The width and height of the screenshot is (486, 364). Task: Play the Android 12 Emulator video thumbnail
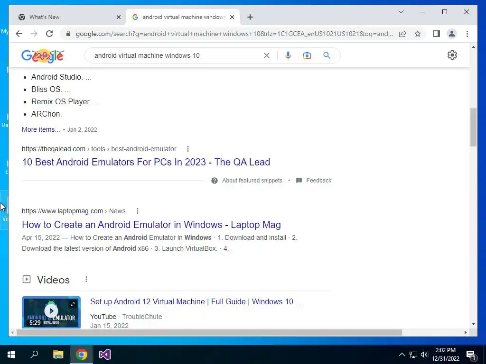51,312
